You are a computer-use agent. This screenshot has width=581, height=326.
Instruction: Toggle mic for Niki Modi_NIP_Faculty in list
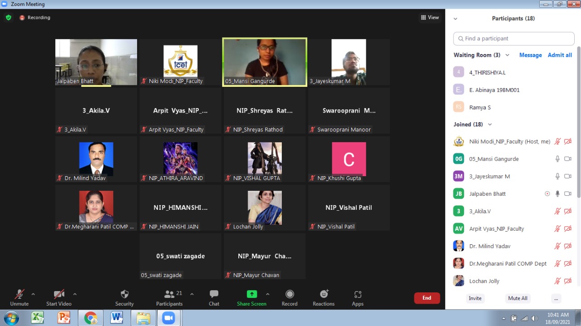[x=557, y=142]
